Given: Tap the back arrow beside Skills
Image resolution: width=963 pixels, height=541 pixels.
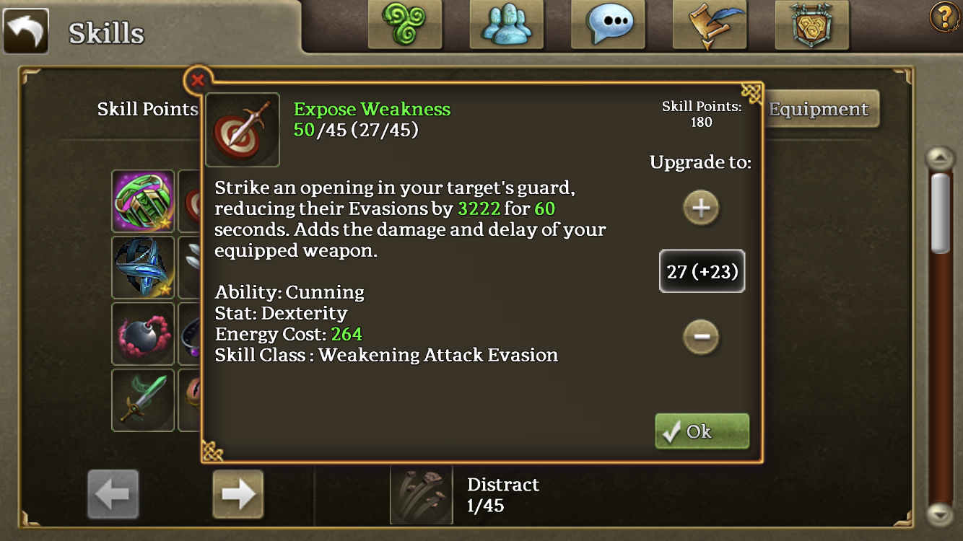Looking at the screenshot, I should pos(26,31).
